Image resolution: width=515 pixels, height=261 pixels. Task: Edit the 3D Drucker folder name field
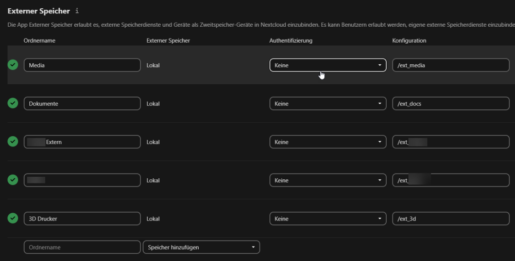82,218
